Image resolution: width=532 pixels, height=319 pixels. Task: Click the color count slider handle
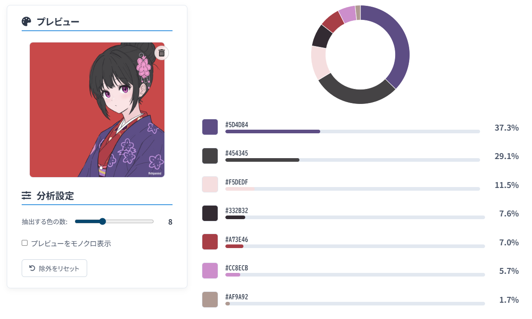point(102,221)
